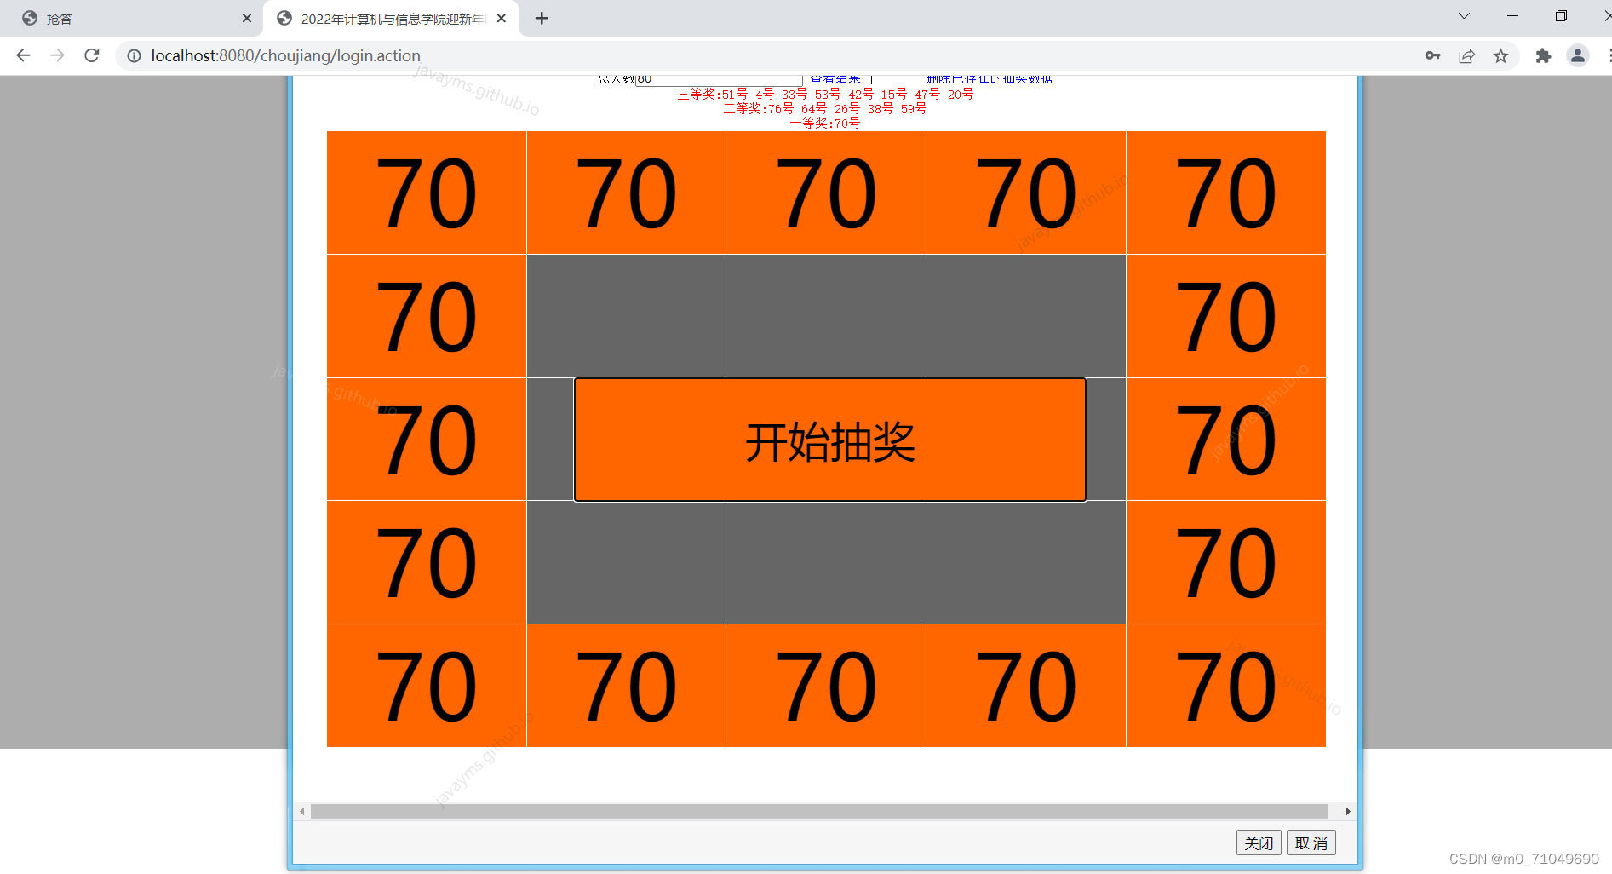This screenshot has width=1612, height=874.
Task: Select the 一等奖:70号 text
Action: click(825, 123)
